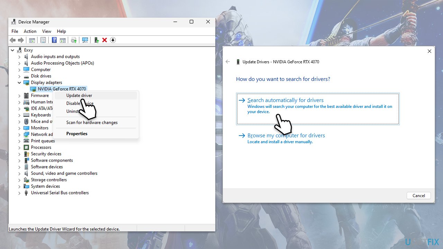This screenshot has height=249, width=443.
Task: Expand Audio inputs and outputs category
Action: 20,57
